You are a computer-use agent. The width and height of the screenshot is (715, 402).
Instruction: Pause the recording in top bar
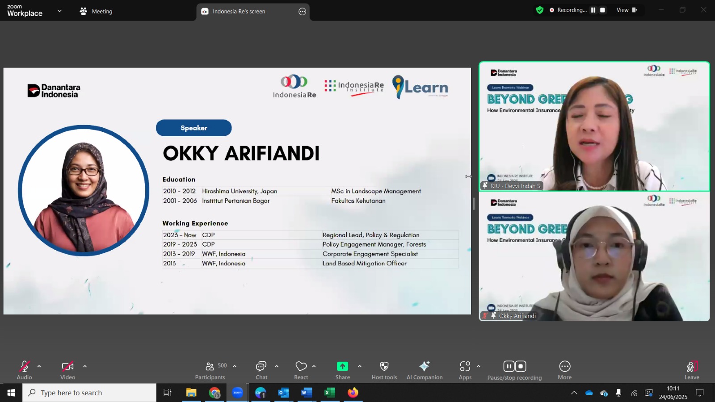coord(593,10)
